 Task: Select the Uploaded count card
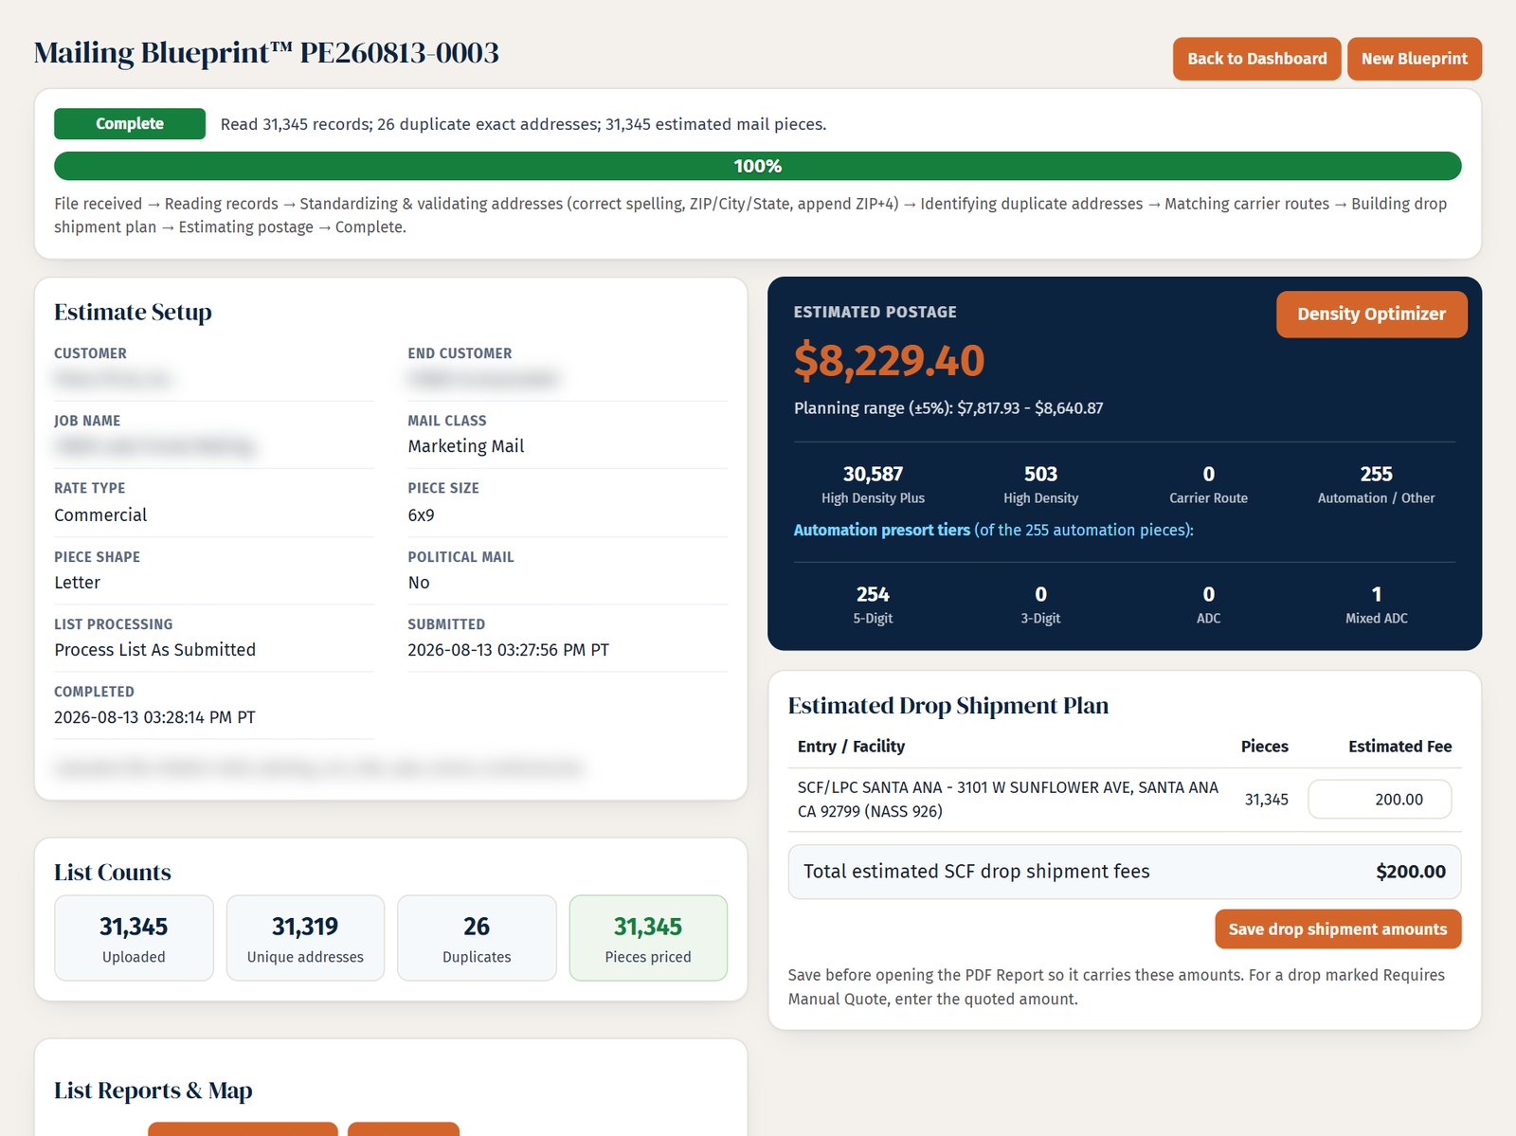(x=134, y=938)
